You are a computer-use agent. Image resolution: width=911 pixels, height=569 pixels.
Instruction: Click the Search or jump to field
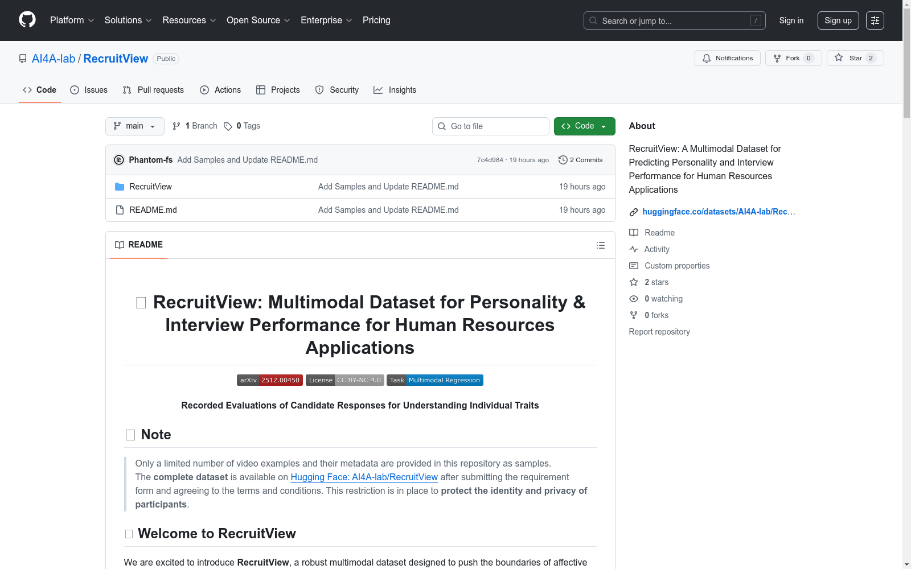point(675,20)
